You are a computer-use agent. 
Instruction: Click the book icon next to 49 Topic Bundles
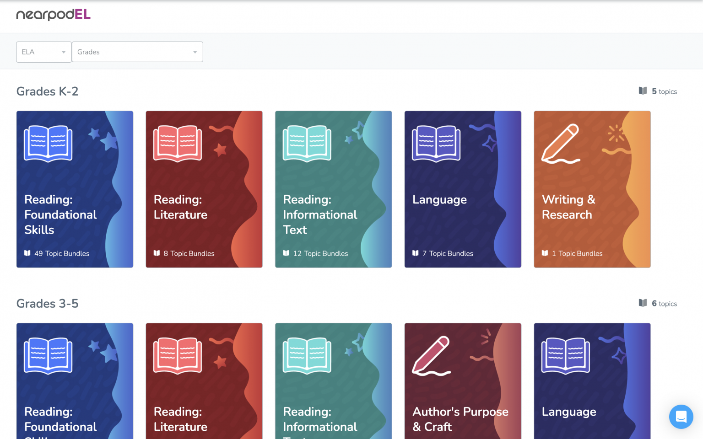click(27, 253)
